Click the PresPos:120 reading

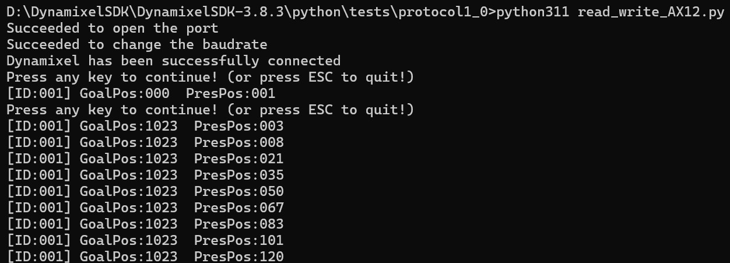coord(239,257)
